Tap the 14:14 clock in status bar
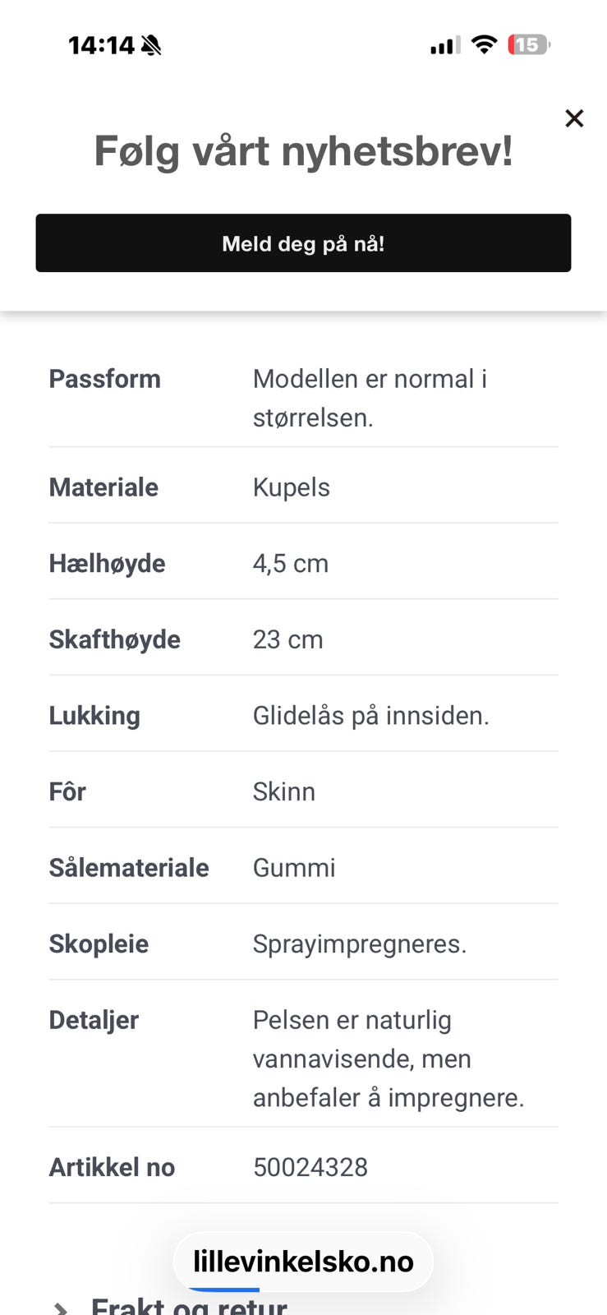The image size is (607, 1315). [101, 45]
